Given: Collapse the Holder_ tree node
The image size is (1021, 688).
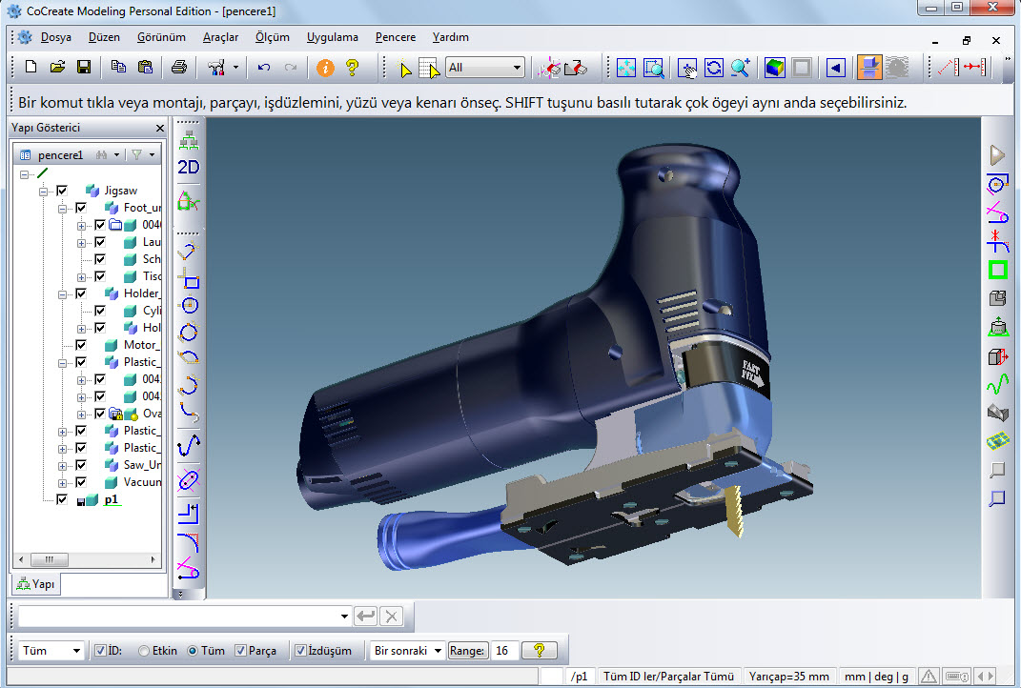Looking at the screenshot, I should pyautogui.click(x=62, y=294).
